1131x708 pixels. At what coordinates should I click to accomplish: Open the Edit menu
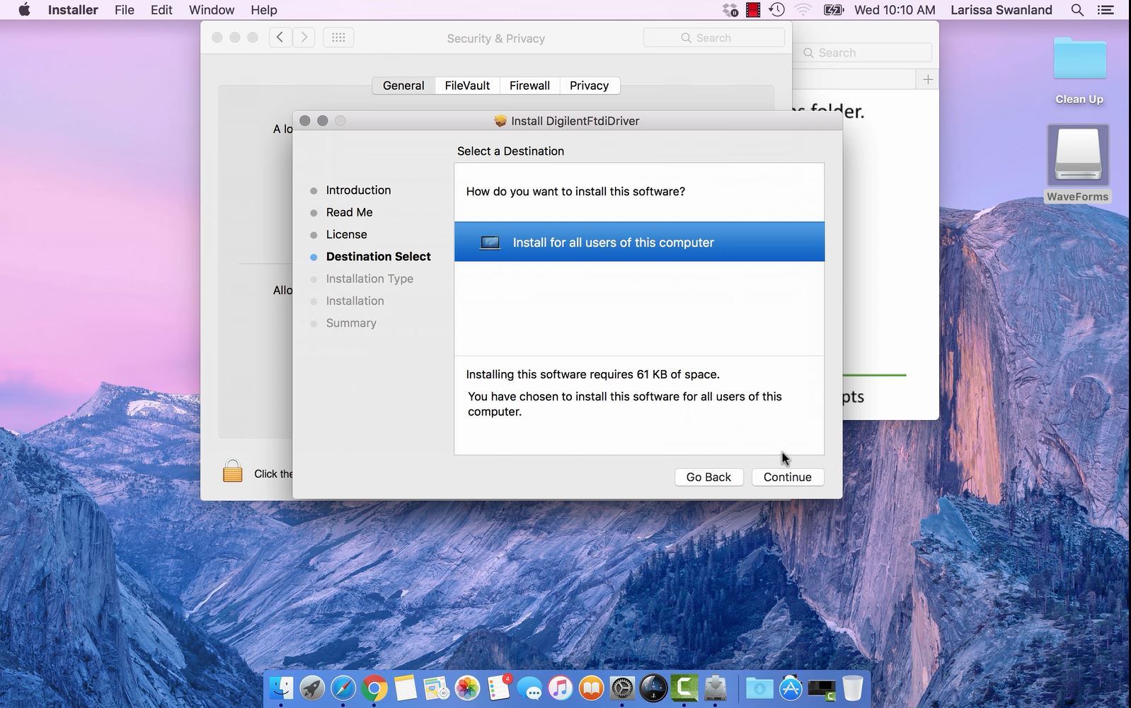[161, 10]
